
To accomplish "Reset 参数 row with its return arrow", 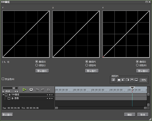I will pos(12,99).
